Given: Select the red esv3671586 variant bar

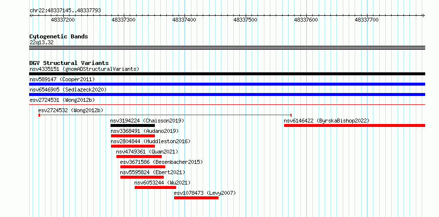Looking at the screenshot, I should (143, 167).
